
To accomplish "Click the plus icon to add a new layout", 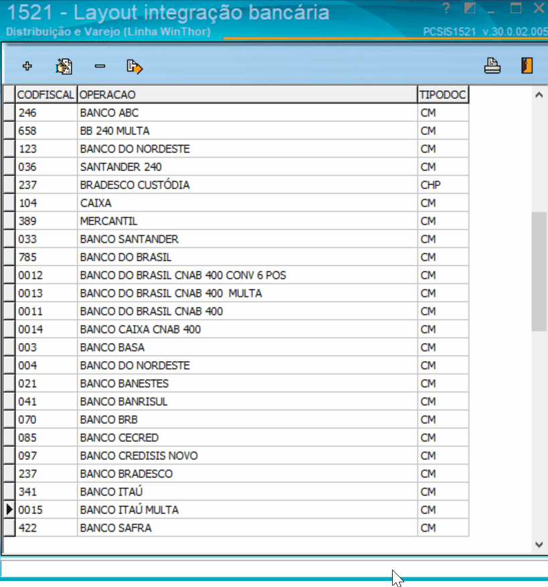I will point(27,66).
